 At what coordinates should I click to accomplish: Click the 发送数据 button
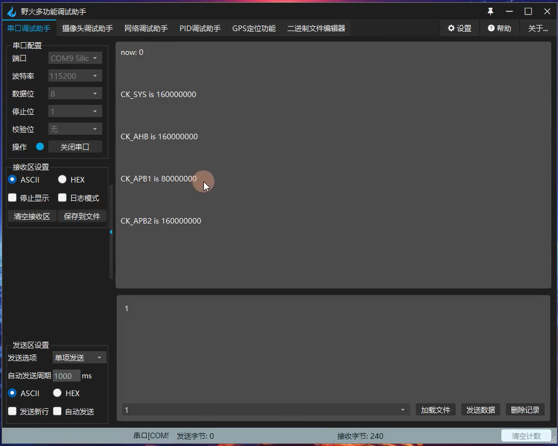(x=480, y=410)
